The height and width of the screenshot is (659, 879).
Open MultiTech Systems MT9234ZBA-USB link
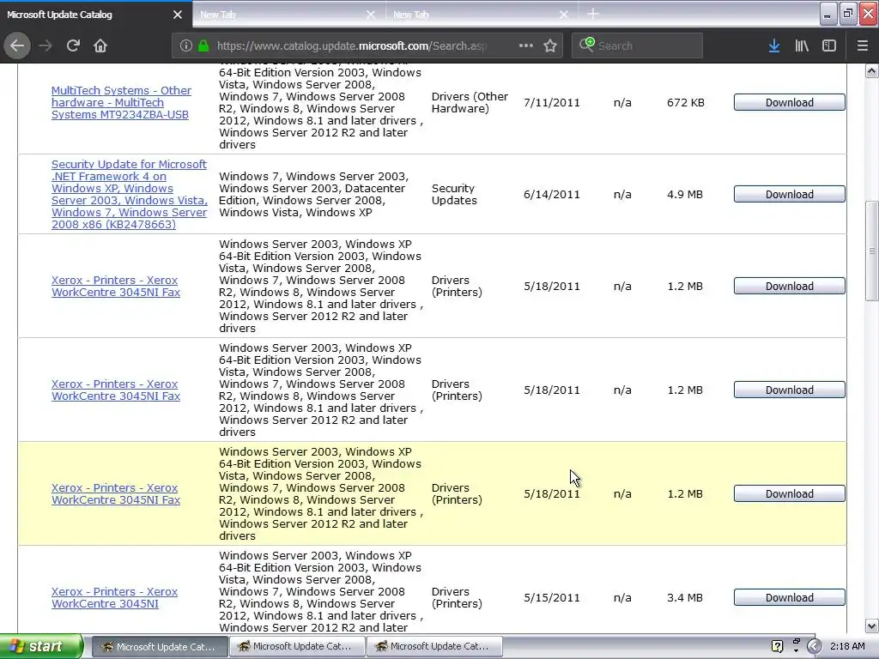click(x=121, y=103)
